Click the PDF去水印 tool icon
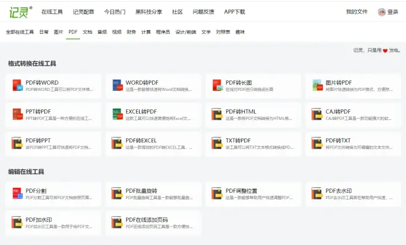Screen dimensions: 406x245 317,193
